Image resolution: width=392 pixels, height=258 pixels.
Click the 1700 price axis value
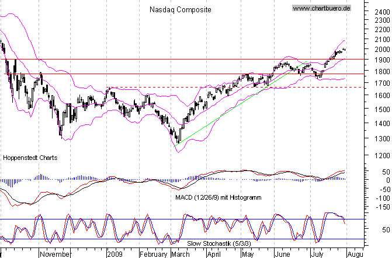tap(383, 83)
